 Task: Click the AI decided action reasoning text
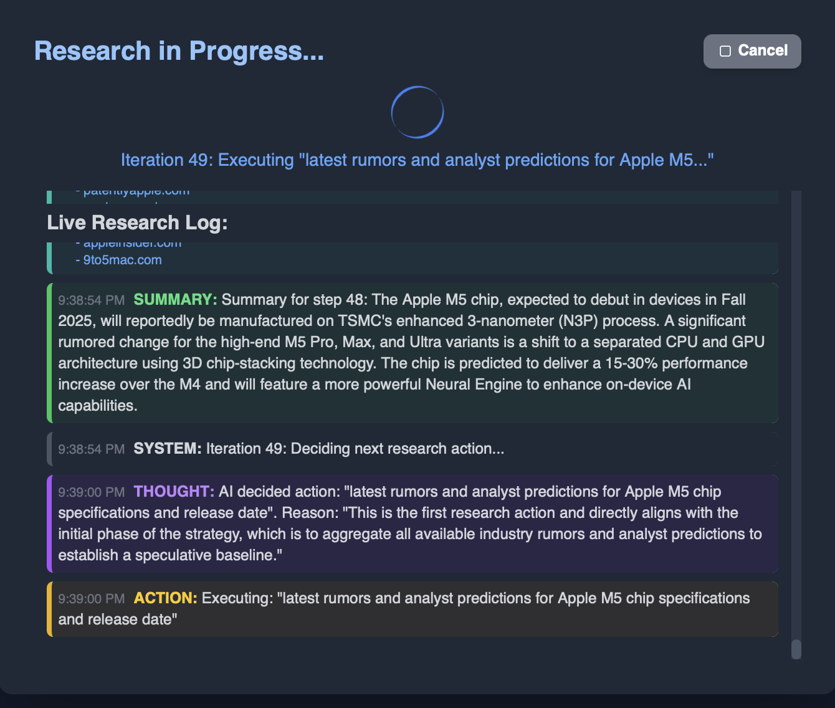[x=410, y=524]
